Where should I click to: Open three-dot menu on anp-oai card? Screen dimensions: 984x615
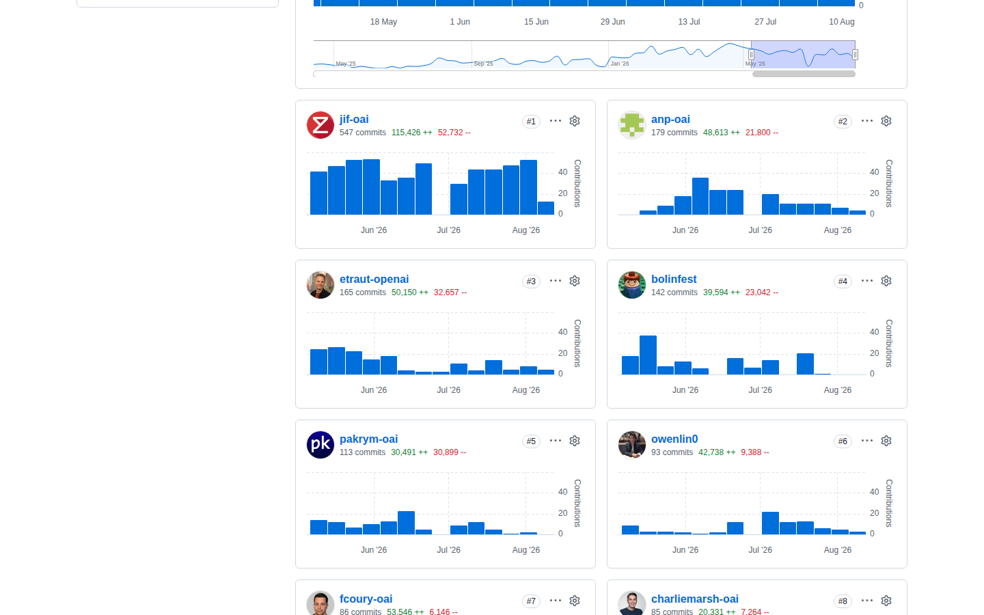[x=867, y=121]
